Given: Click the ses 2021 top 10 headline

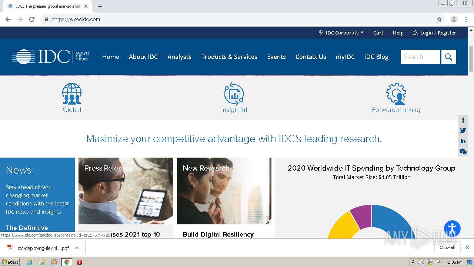Looking at the screenshot, I should pos(135,234).
